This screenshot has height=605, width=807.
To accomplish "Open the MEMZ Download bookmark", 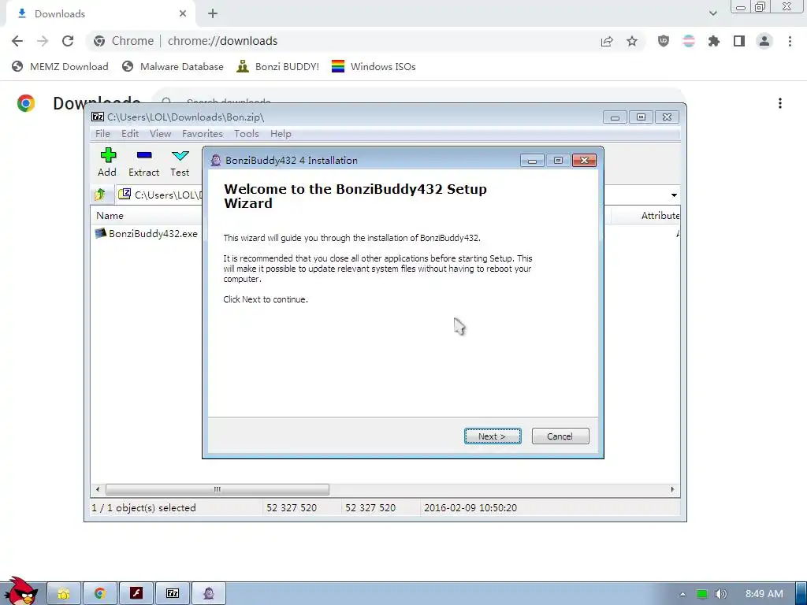I will [60, 66].
